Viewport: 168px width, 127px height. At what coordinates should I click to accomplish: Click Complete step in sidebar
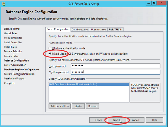pos(9,83)
